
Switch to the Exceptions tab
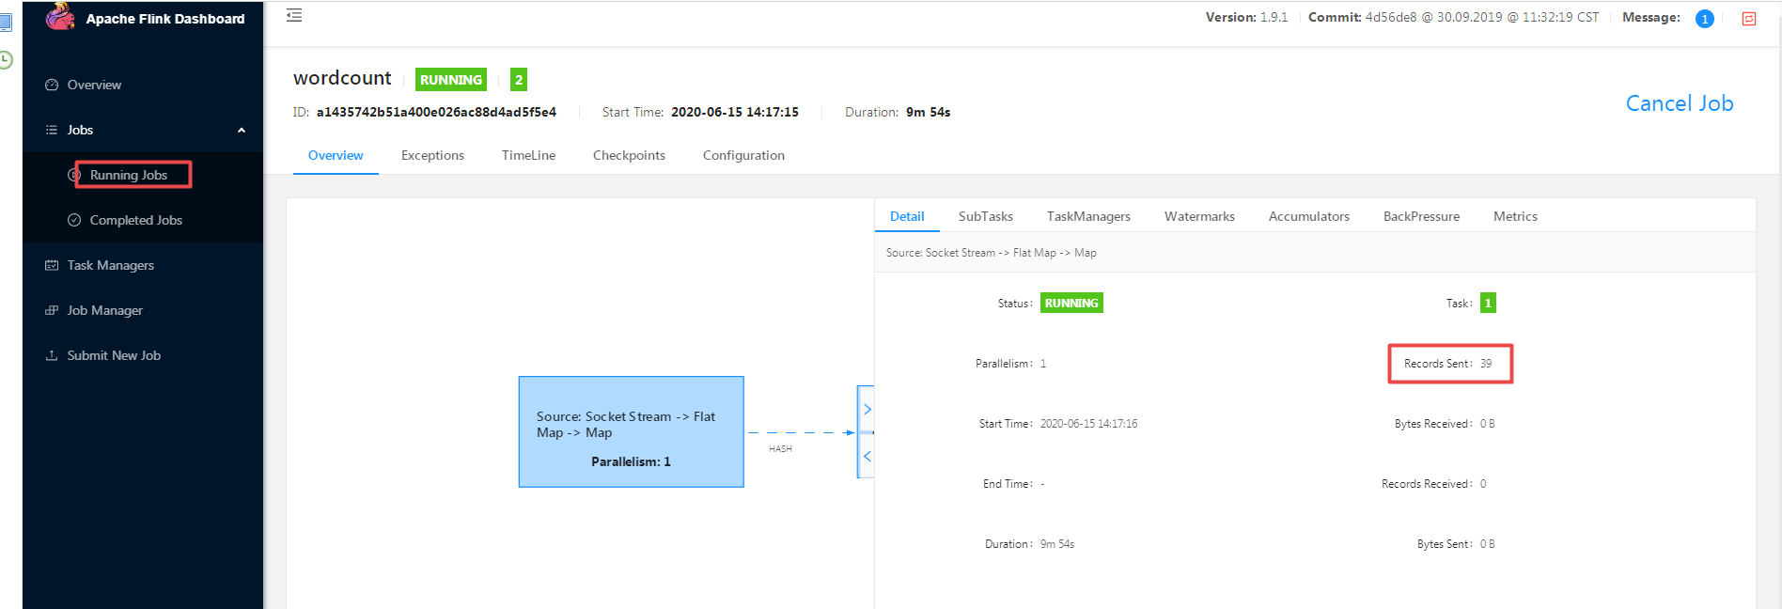(432, 155)
